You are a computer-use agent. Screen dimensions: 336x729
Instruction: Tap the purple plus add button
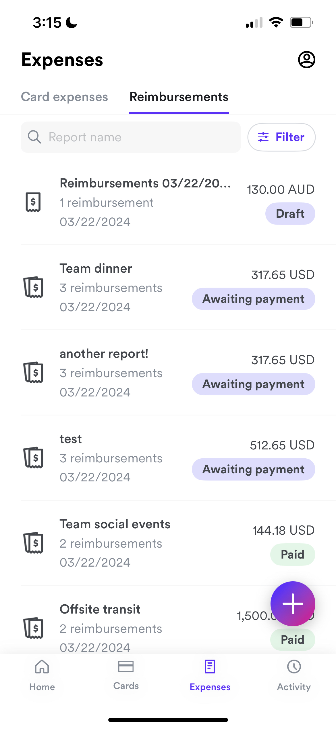pos(293,604)
